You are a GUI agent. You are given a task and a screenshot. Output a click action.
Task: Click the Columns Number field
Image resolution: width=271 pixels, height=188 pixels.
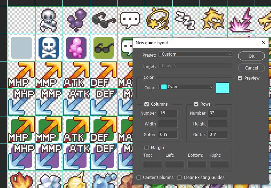(x=168, y=113)
